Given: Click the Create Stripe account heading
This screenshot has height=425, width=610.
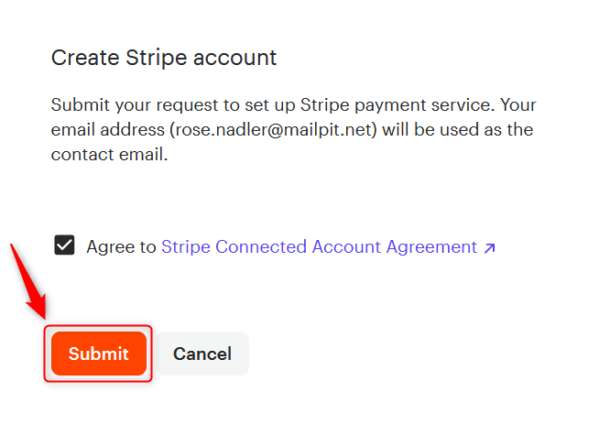Looking at the screenshot, I should click(x=164, y=58).
